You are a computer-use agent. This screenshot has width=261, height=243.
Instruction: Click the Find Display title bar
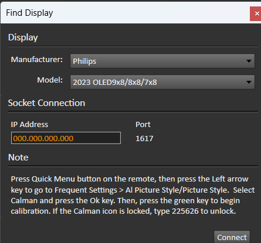pos(125,13)
